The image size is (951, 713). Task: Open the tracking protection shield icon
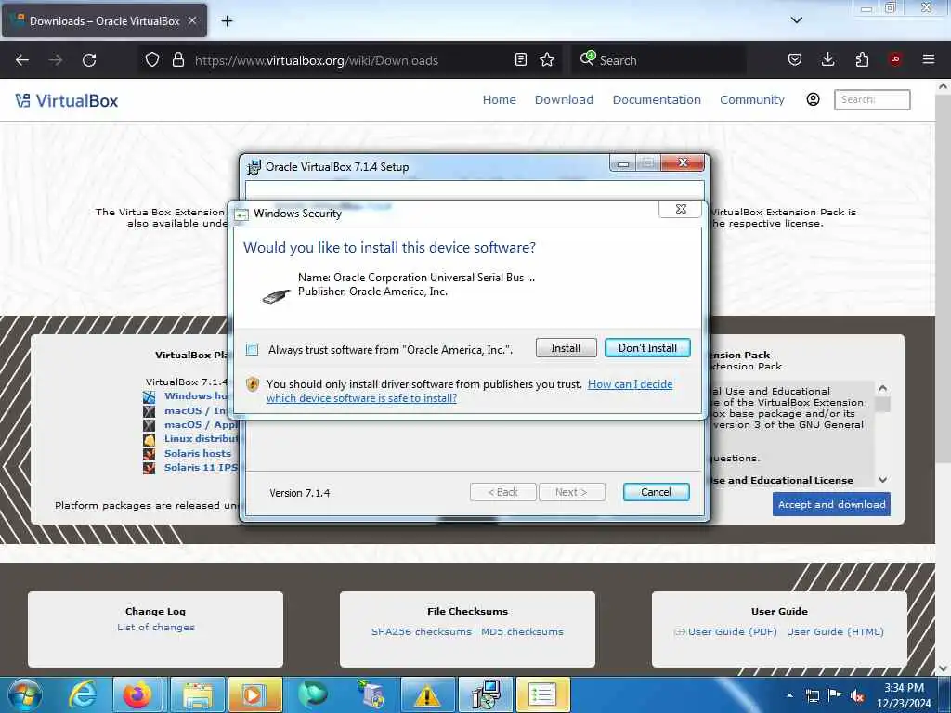click(152, 60)
